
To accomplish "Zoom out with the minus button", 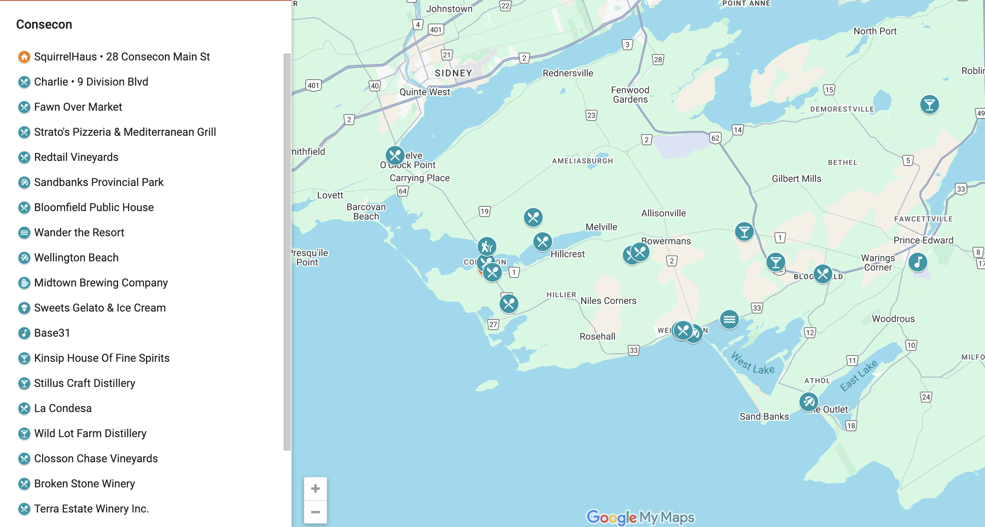I will click(316, 512).
